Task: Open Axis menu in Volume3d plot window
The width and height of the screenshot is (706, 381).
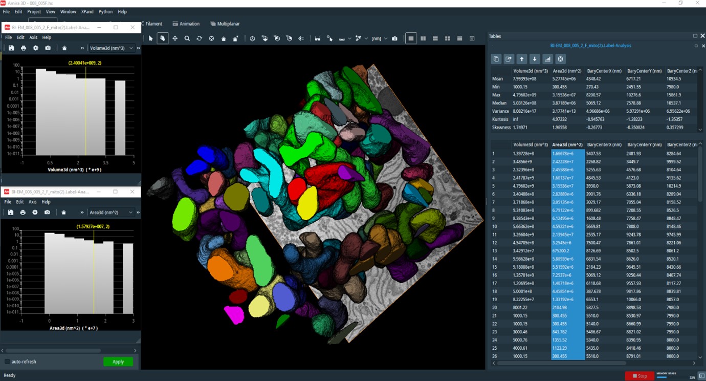Action: point(33,37)
